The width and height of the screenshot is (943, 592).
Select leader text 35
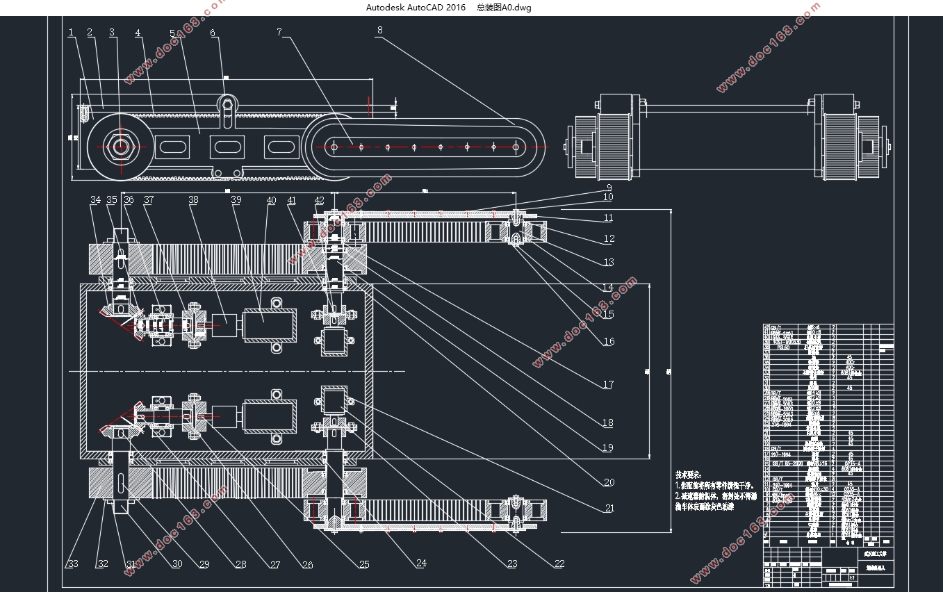(112, 200)
